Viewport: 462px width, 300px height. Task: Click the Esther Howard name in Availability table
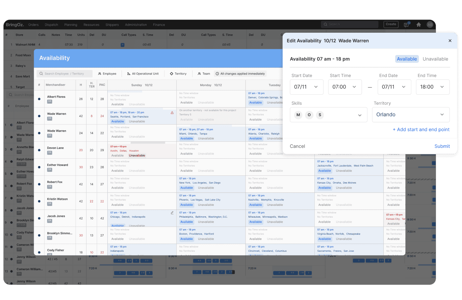[x=57, y=165]
